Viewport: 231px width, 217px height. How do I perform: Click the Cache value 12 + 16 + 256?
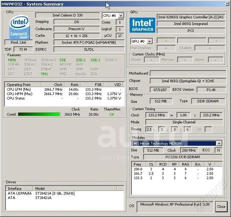pyautogui.click(x=77, y=36)
